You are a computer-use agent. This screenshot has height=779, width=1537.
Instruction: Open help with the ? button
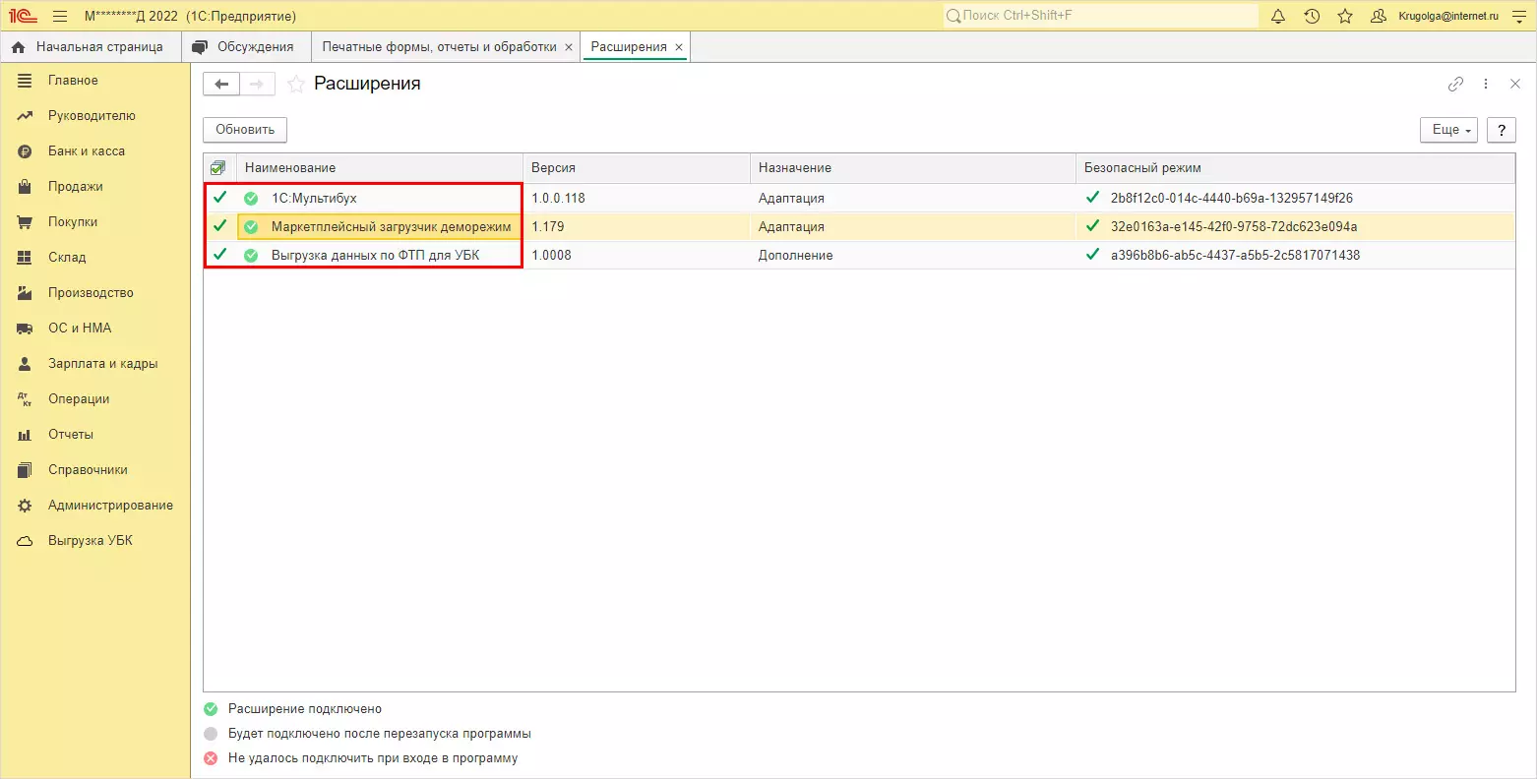pos(1502,130)
